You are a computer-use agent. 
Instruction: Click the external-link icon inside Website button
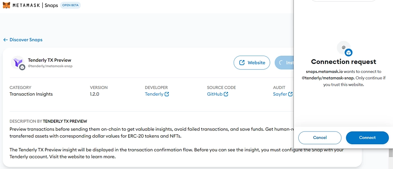pyautogui.click(x=242, y=63)
